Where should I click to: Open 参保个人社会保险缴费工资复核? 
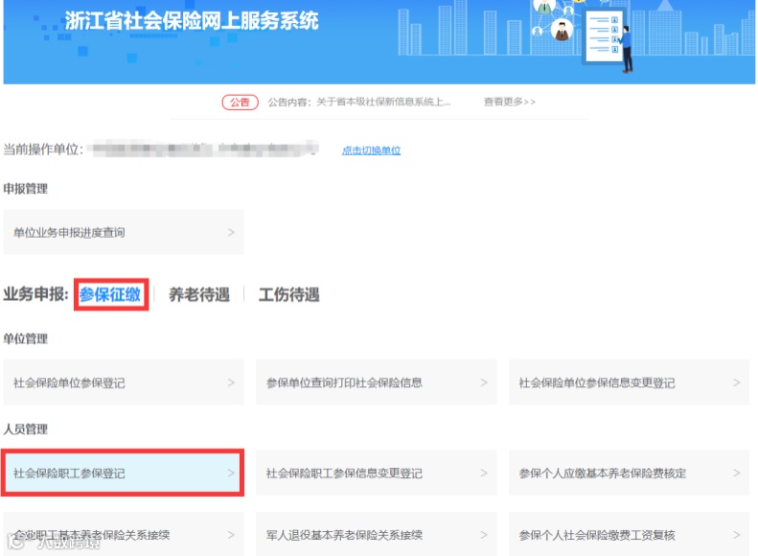[629, 534]
